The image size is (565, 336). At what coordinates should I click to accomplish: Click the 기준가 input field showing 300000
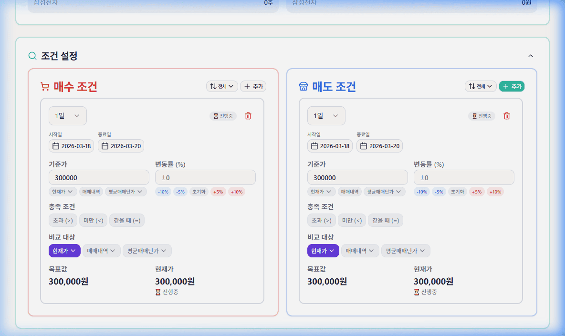click(99, 177)
